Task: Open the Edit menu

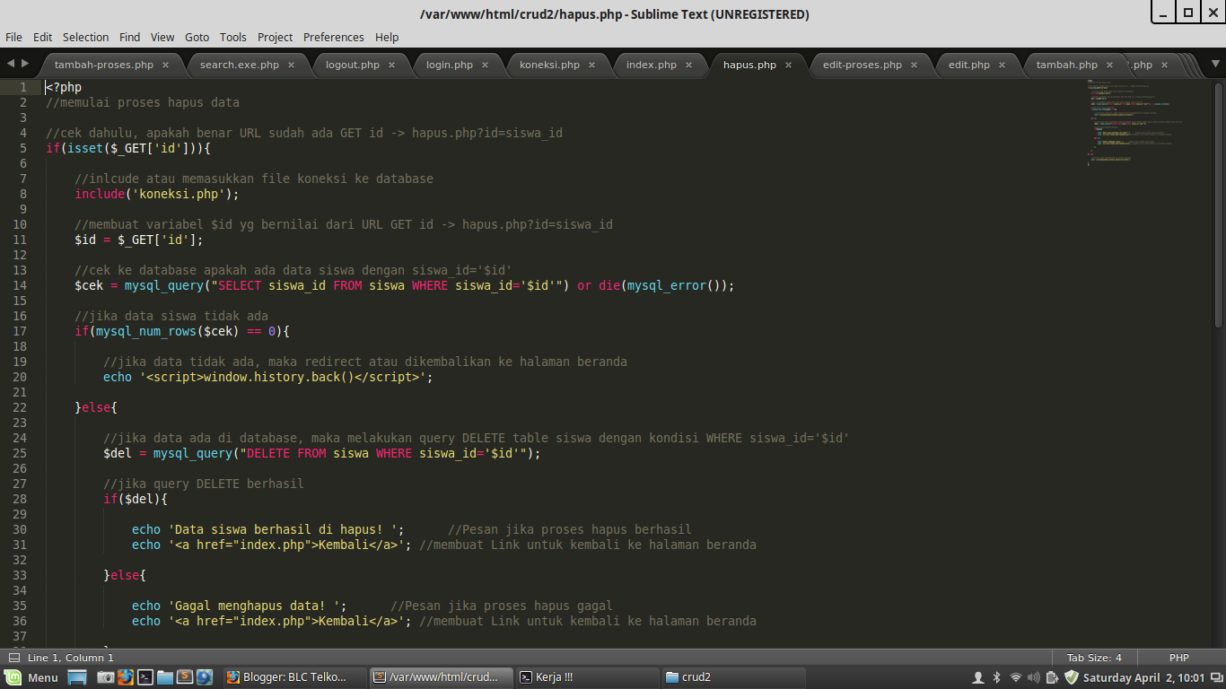Action: (43, 37)
